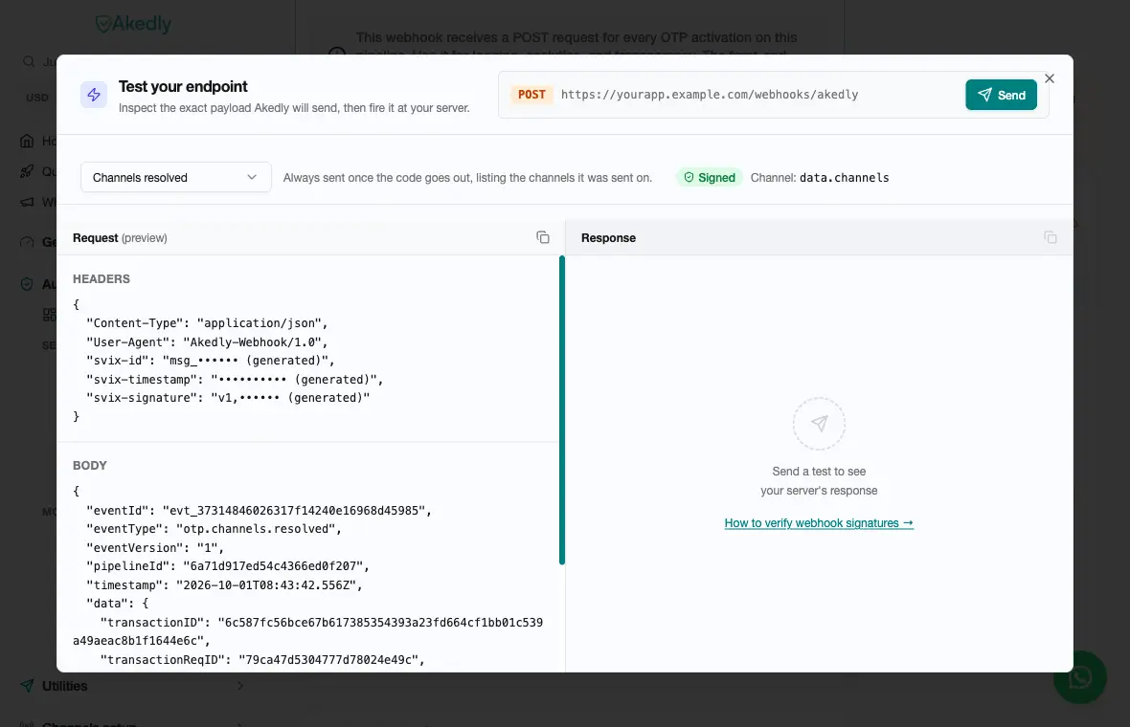Select the "eventType": "otp.channels.resolved" line
The image size is (1130, 727).
(x=215, y=529)
